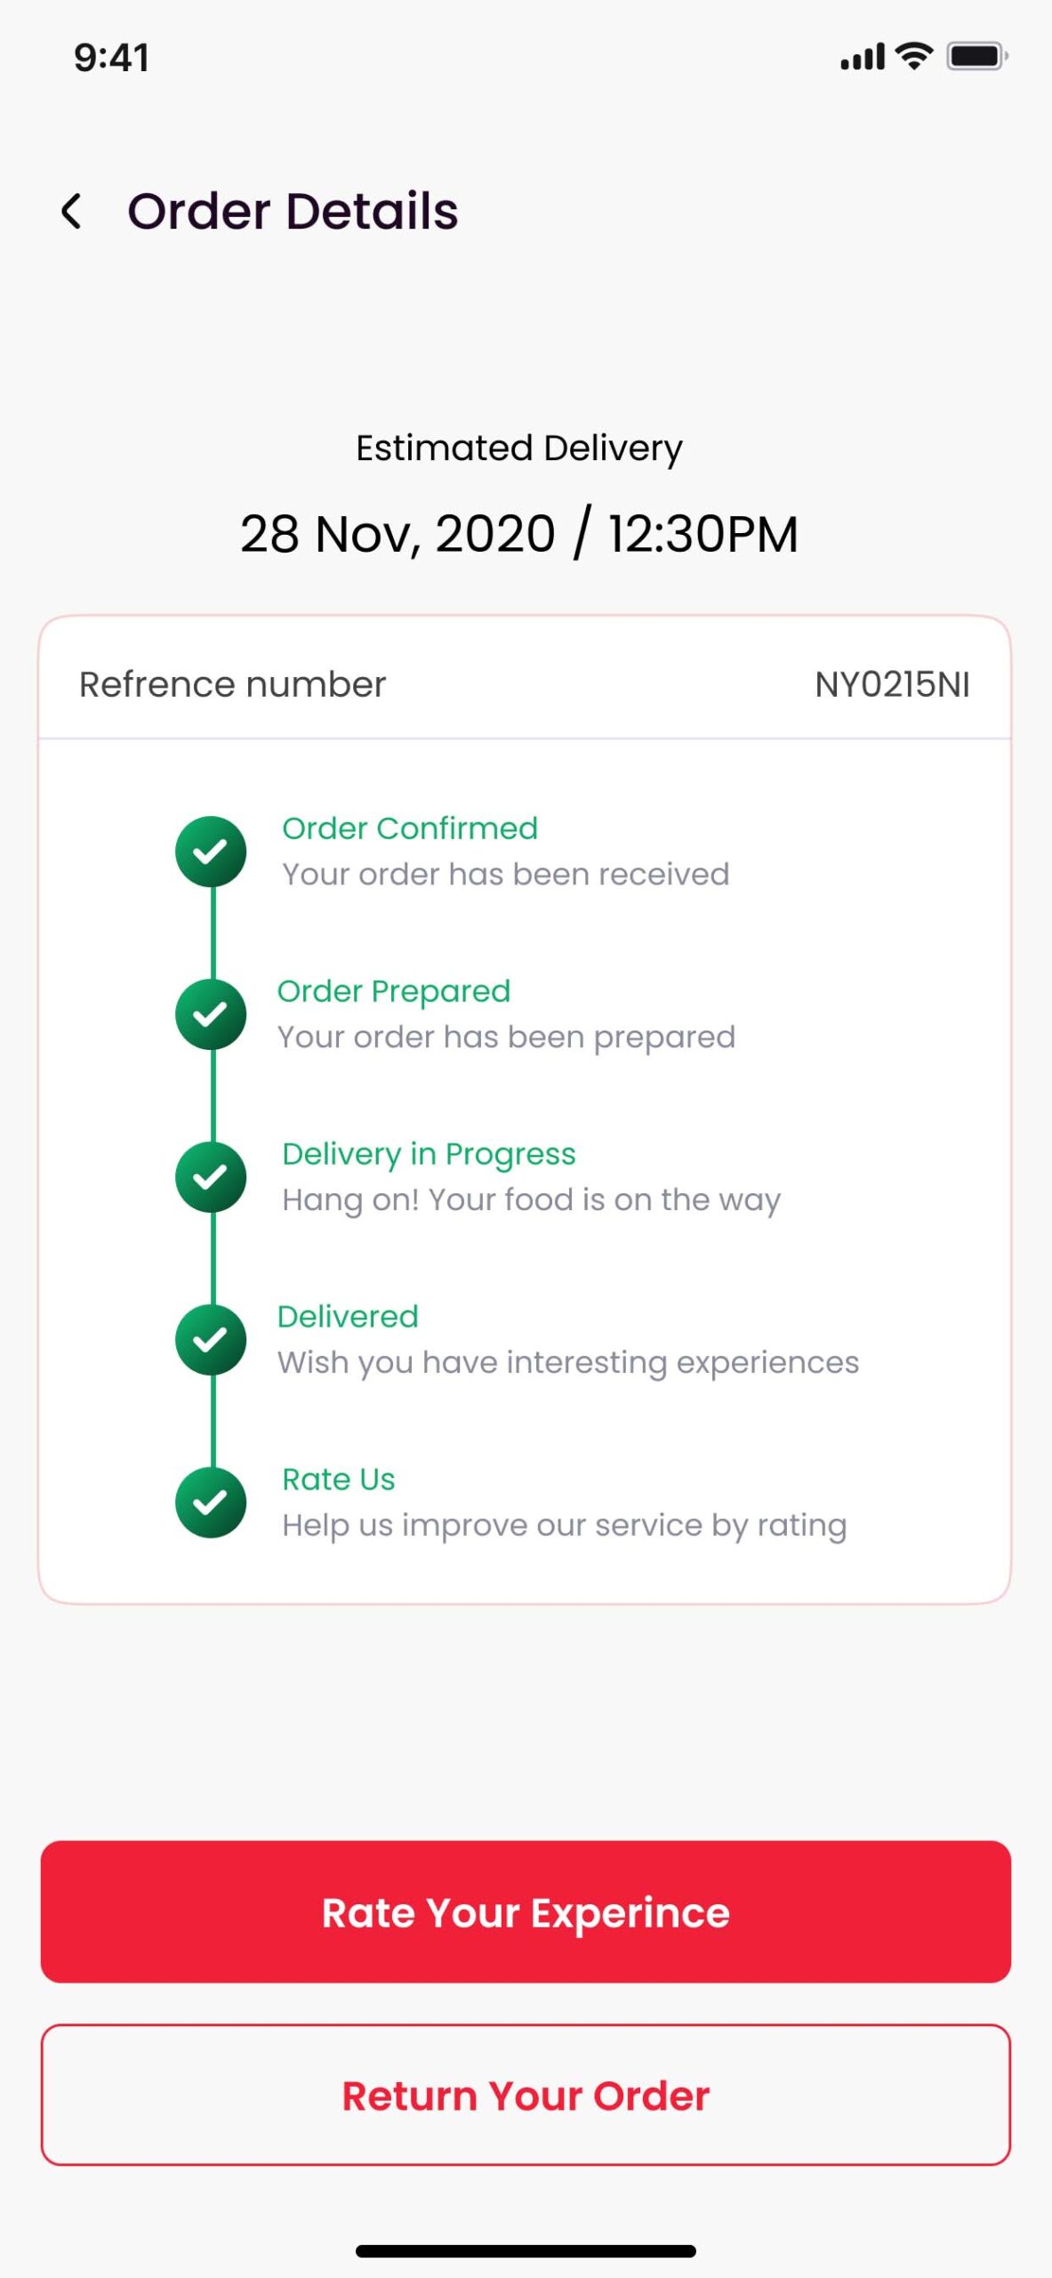Viewport: 1052px width, 2278px height.
Task: Tap the battery indicator icon
Action: 976,56
